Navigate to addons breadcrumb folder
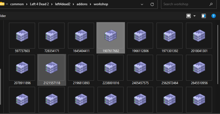The width and height of the screenshot is (220, 114). pyautogui.click(x=82, y=4)
